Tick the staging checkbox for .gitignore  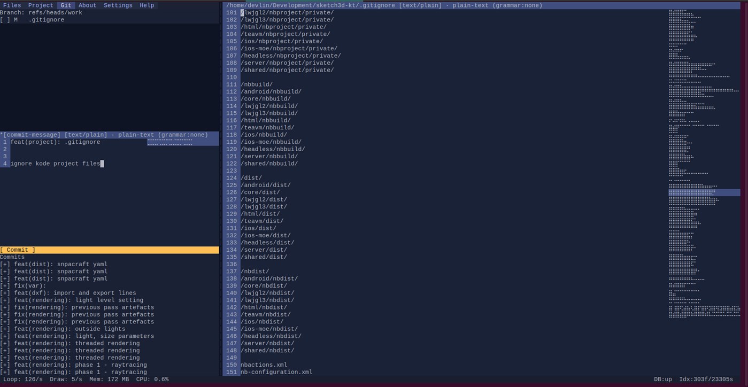coord(5,20)
